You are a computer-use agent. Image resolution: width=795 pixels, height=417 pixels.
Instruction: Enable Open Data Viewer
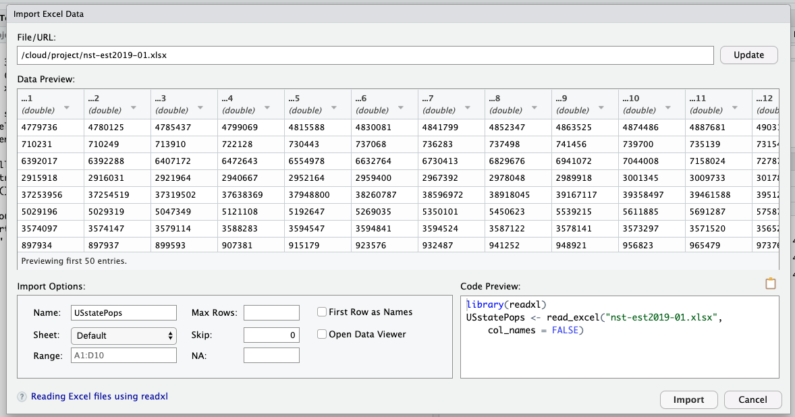click(x=321, y=333)
